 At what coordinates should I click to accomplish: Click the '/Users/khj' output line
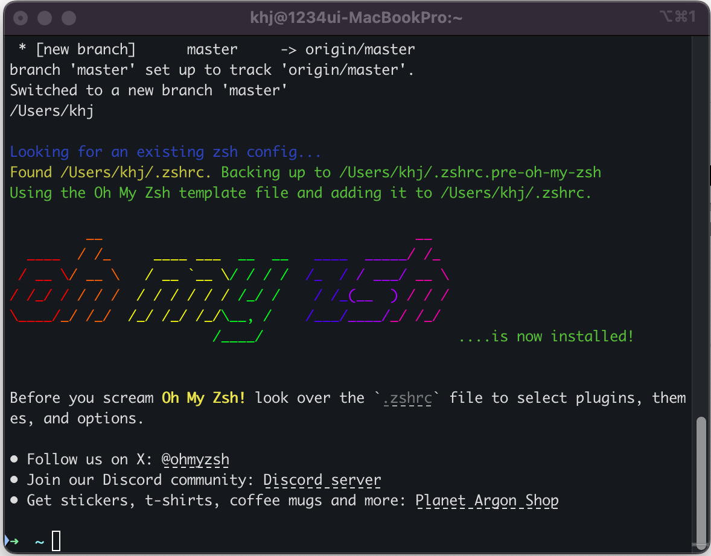point(52,111)
